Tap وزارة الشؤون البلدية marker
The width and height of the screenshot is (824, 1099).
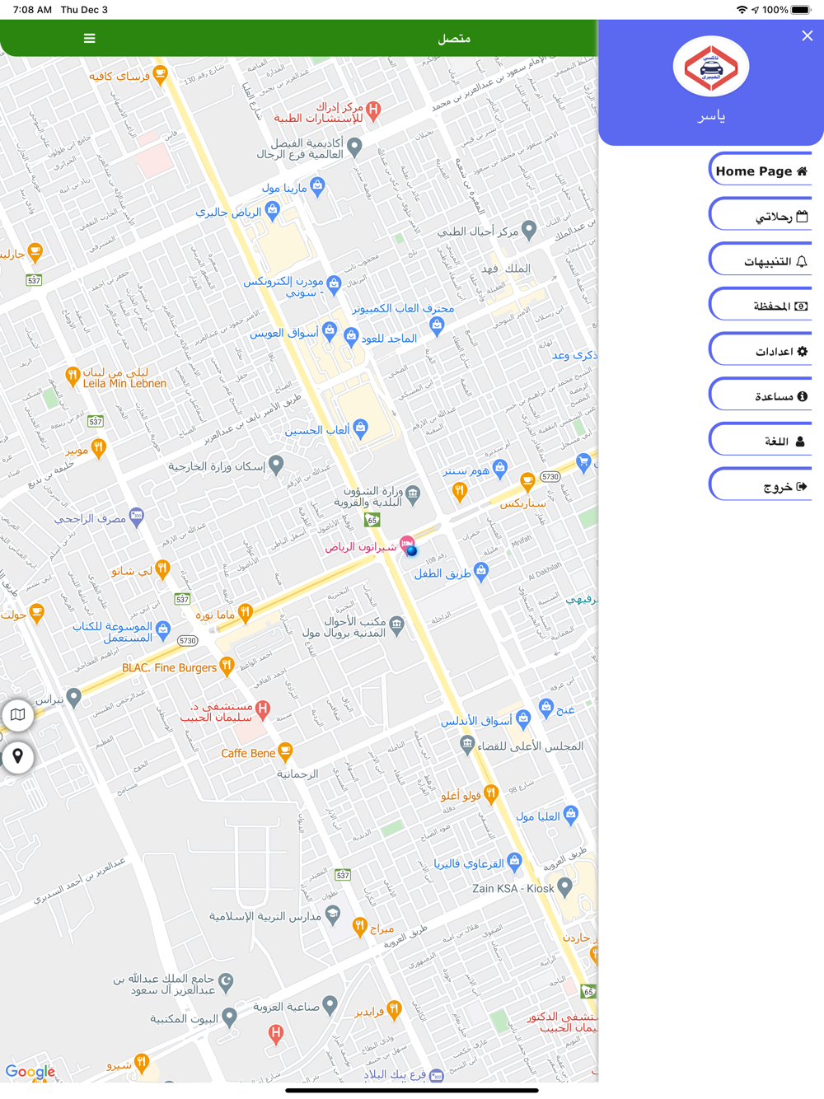(x=413, y=493)
